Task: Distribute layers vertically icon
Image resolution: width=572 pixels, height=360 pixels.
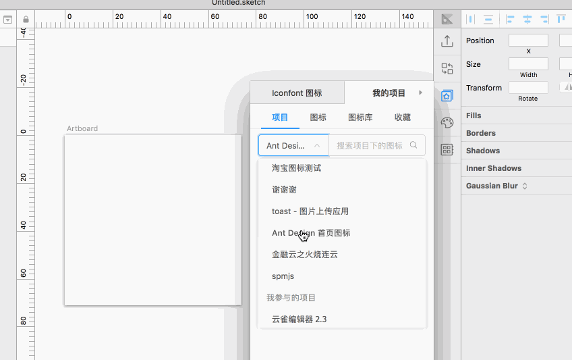Action: (488, 19)
